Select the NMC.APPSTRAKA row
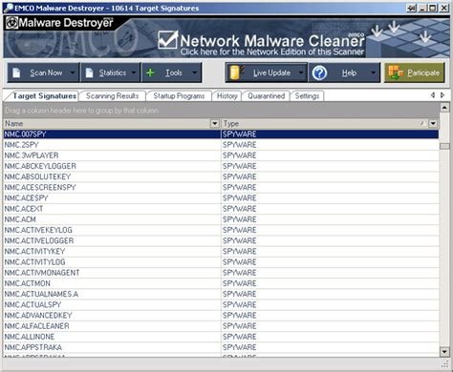Screen dimensions: 453x372 221,347
